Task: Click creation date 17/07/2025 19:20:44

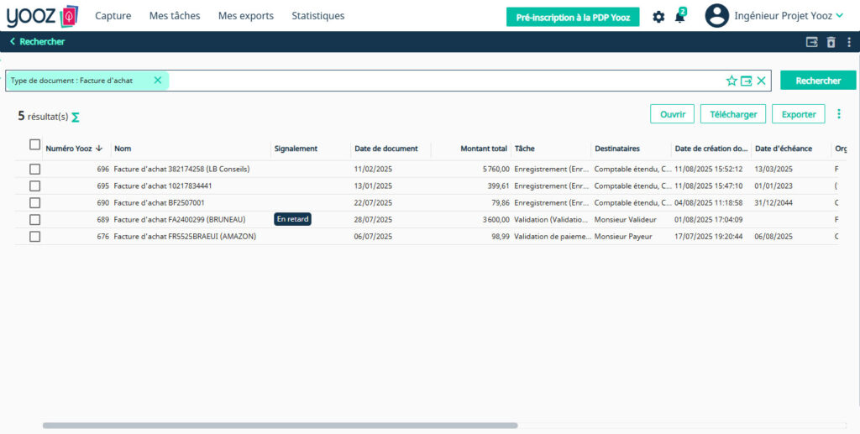Action: coord(709,237)
